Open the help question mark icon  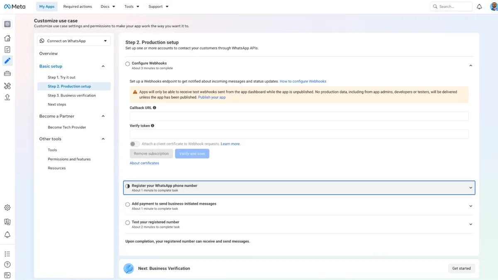[x=7, y=265]
